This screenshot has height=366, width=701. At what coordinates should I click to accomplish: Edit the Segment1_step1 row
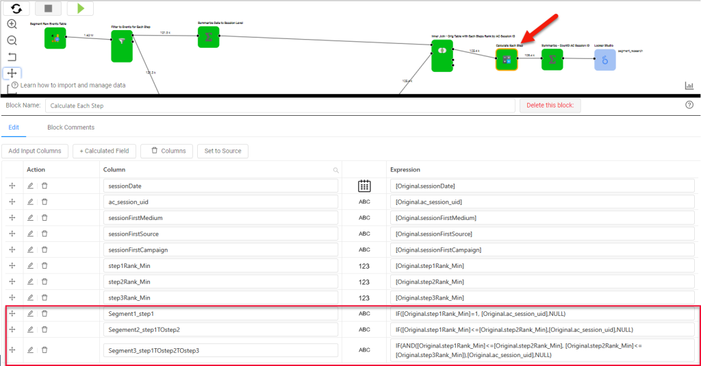click(30, 314)
